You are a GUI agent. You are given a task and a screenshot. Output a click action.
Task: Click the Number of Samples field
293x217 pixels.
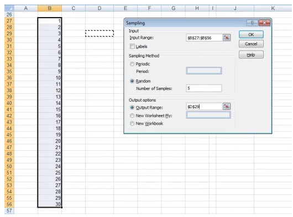[204, 88]
